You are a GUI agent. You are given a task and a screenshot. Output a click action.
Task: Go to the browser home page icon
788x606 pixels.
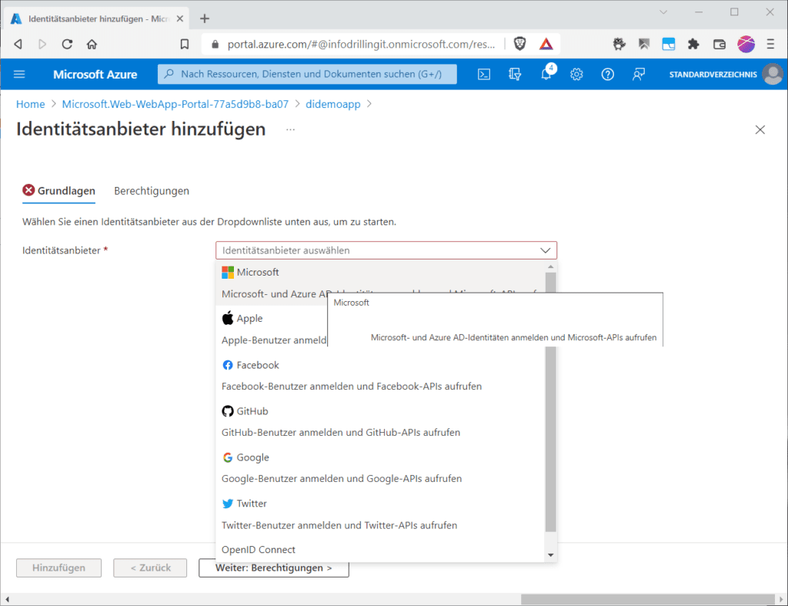point(92,44)
